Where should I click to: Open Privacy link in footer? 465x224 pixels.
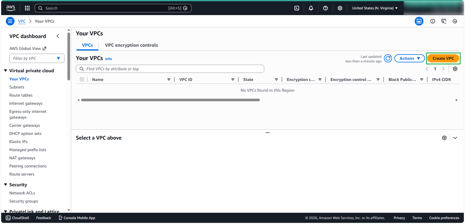coord(399,218)
